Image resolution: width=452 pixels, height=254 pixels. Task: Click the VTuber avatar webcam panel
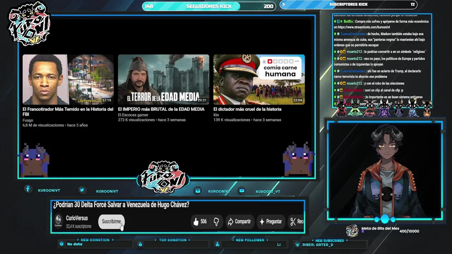(385, 171)
